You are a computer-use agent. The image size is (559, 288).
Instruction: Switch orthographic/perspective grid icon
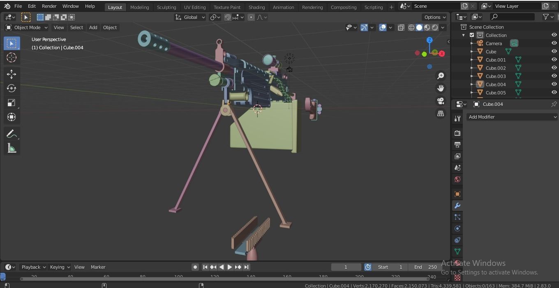click(x=441, y=113)
